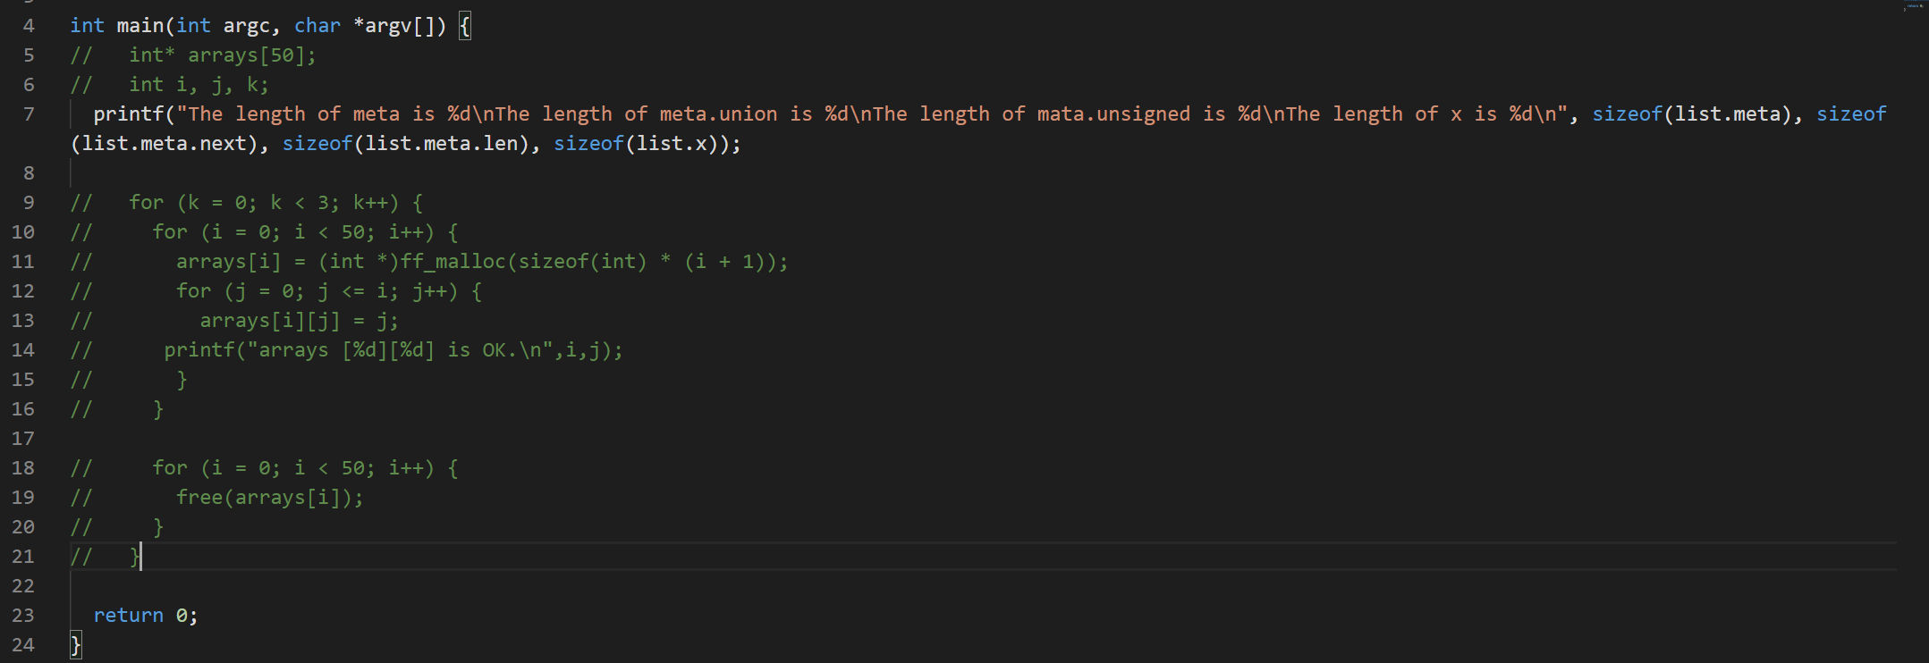Click the minimap preview in the top-right corner
The height and width of the screenshot is (663, 1929).
(1912, 7)
